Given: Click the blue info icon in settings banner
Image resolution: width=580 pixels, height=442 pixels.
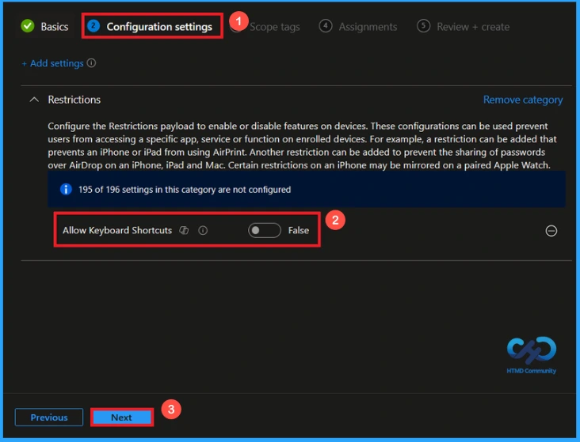Looking at the screenshot, I should (x=66, y=190).
